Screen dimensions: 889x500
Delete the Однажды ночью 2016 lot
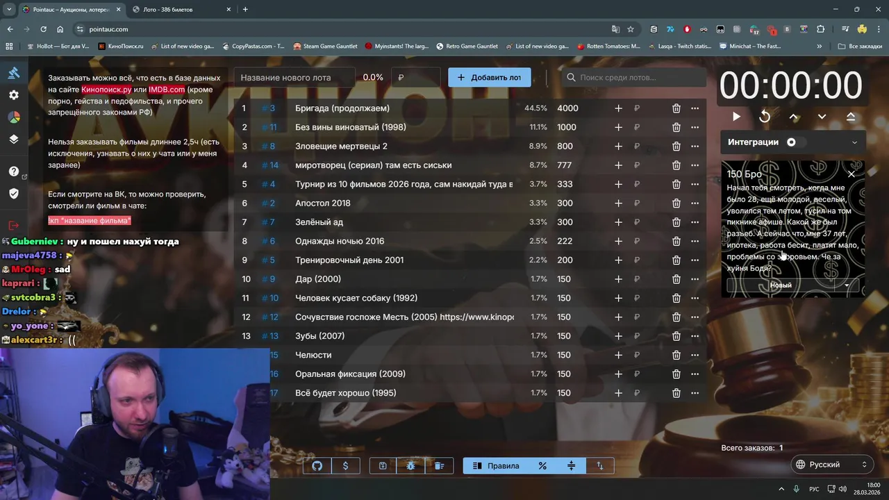[x=676, y=241]
